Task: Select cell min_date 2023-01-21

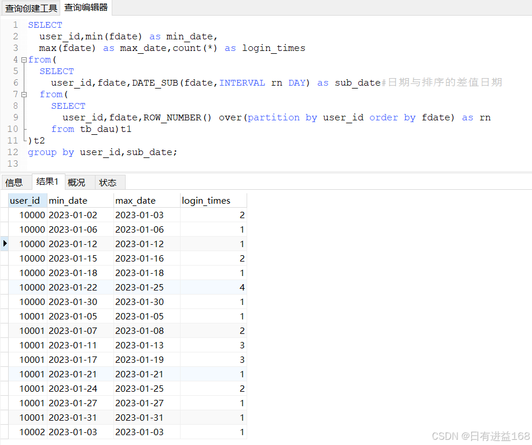Action: click(x=80, y=374)
